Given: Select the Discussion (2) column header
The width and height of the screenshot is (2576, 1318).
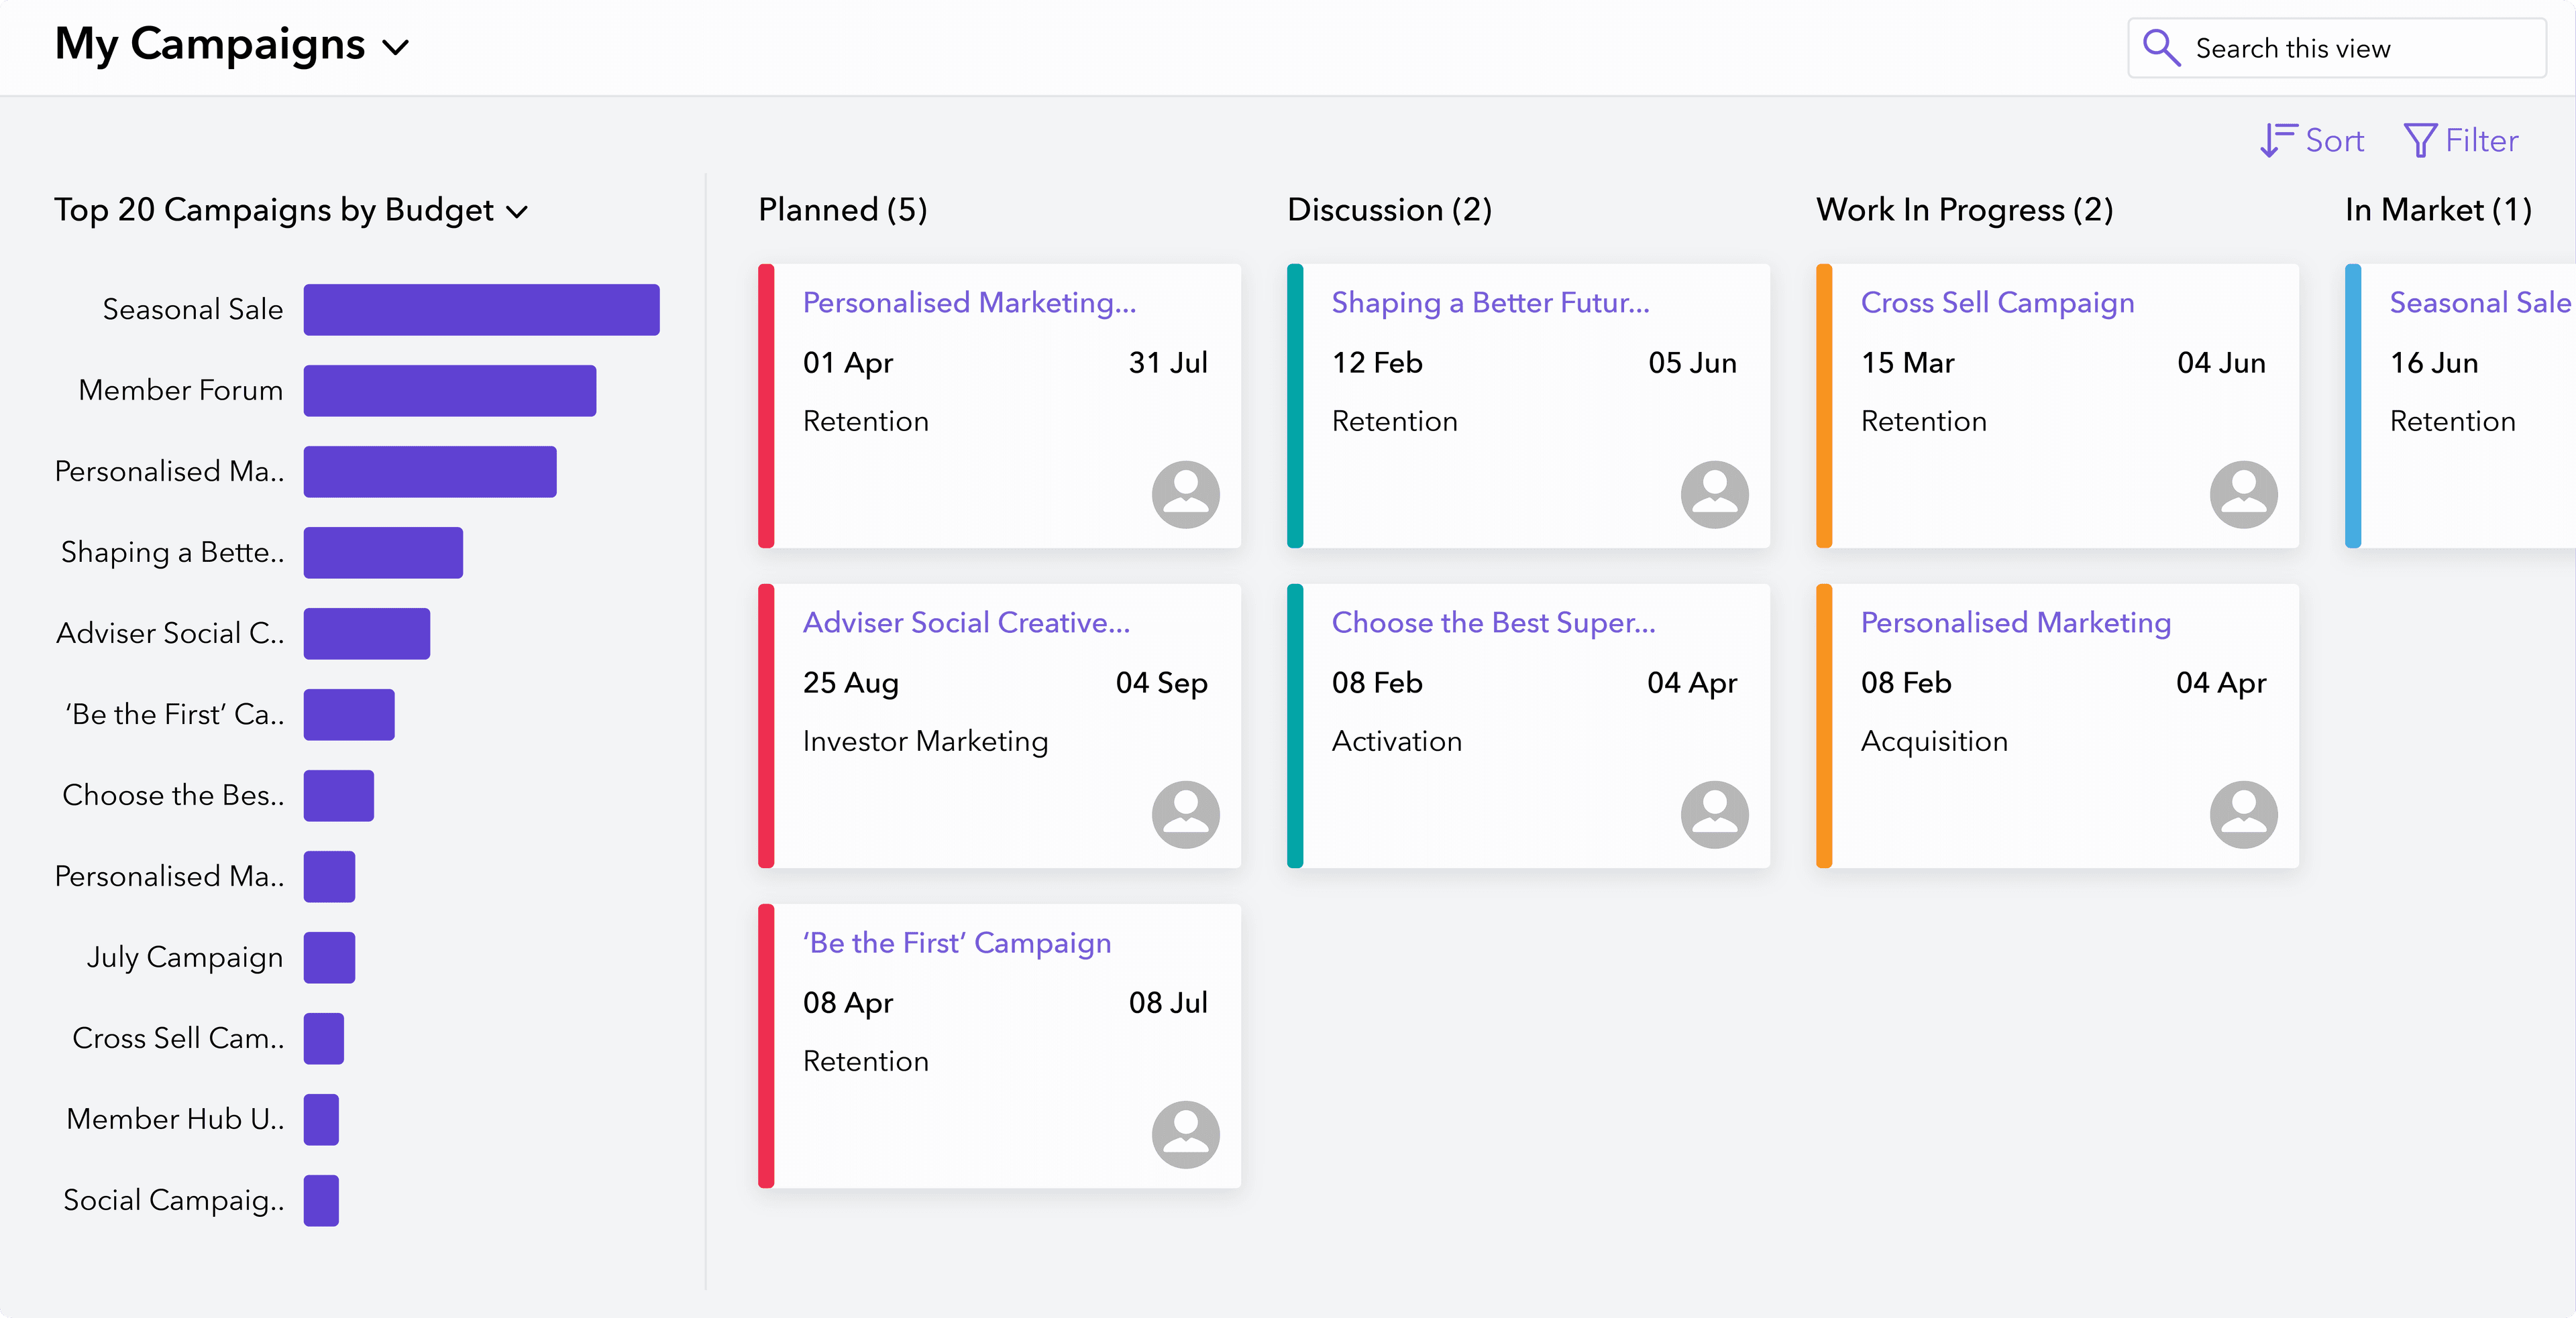Looking at the screenshot, I should (x=1389, y=210).
